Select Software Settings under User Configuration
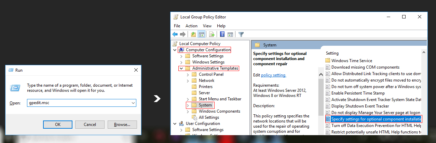Viewport: 436px width, 143px height. tap(208, 130)
